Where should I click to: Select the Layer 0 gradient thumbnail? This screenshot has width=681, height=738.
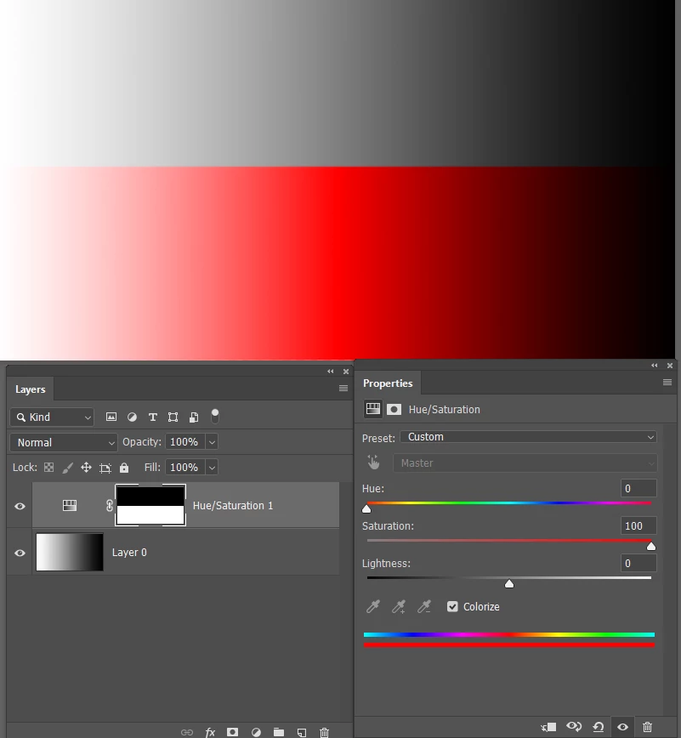coord(70,552)
